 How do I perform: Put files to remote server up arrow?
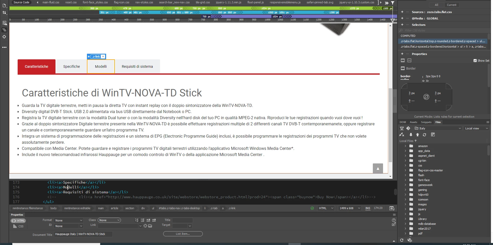click(x=418, y=135)
